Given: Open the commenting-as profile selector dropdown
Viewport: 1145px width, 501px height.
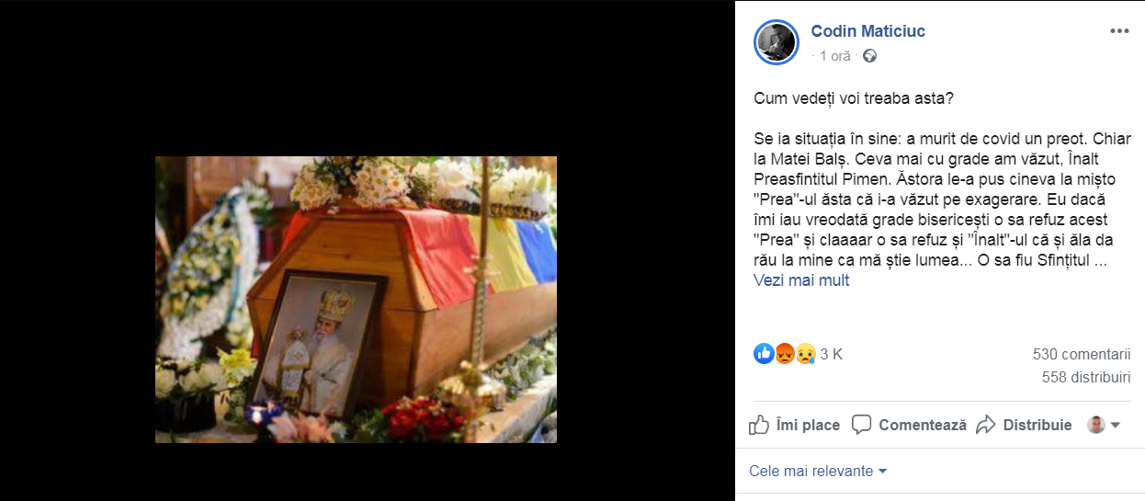Looking at the screenshot, I should (1104, 425).
